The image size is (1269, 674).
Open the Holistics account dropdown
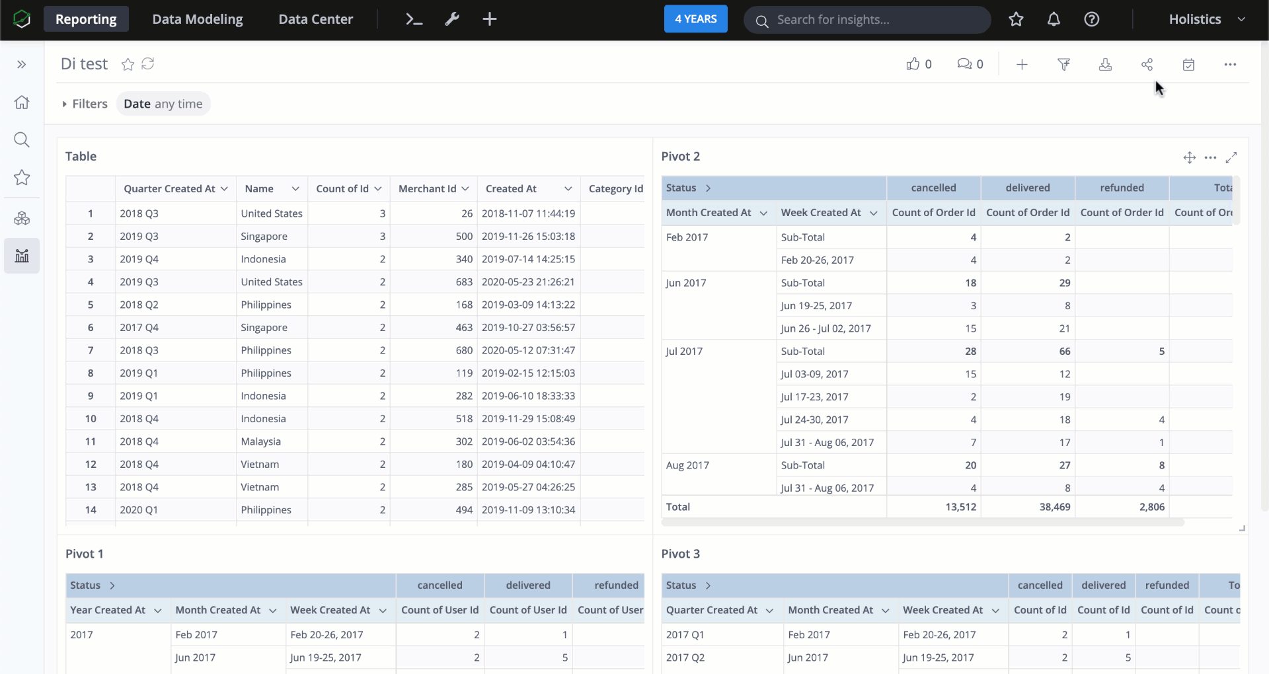click(1207, 19)
